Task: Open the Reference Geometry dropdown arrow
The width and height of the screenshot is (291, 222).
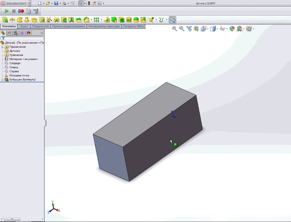Action: tap(156, 20)
